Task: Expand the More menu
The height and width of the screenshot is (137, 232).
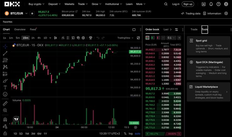Action: [141, 4]
